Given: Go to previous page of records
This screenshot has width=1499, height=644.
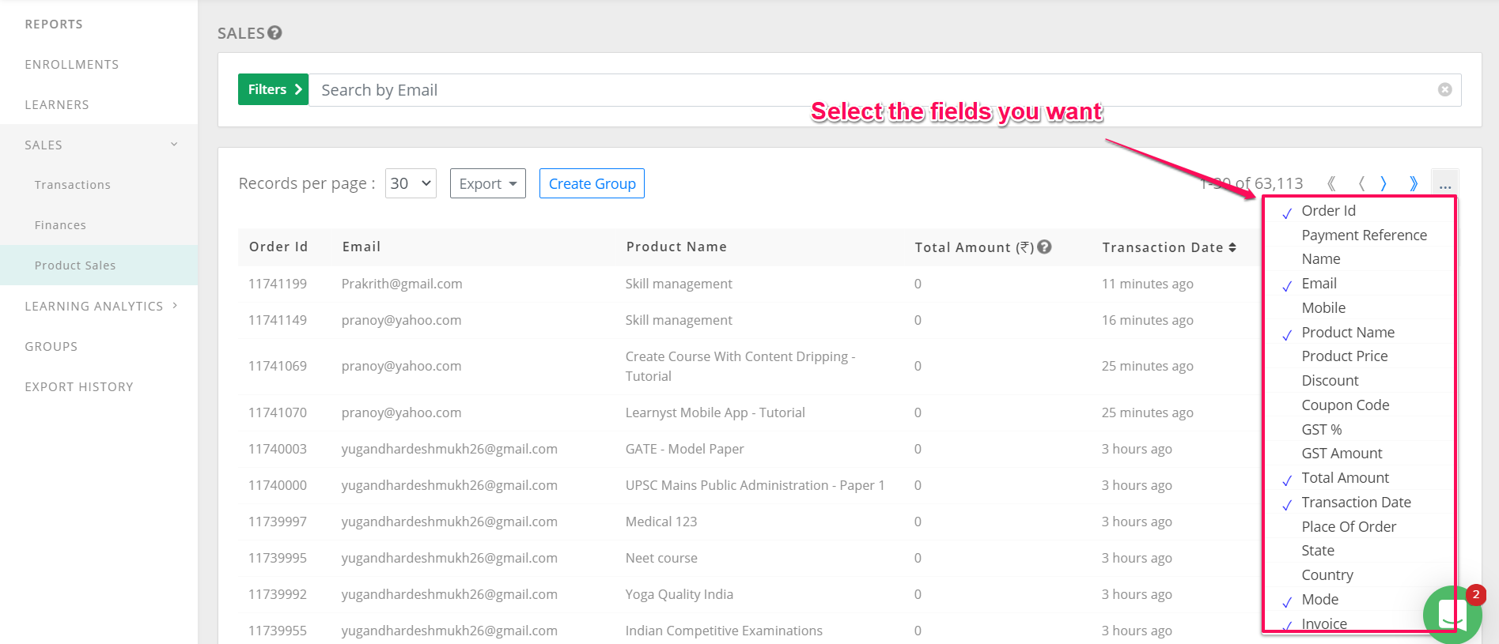Looking at the screenshot, I should point(1361,183).
